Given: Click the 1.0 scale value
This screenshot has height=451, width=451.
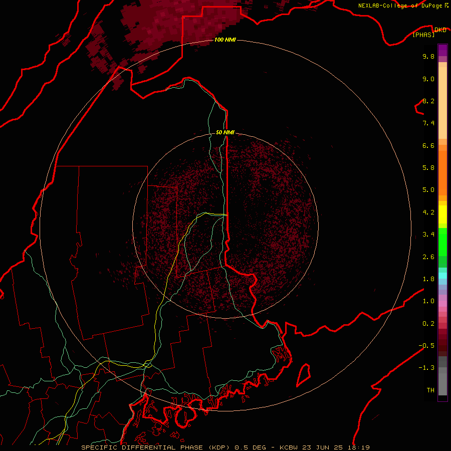Looking at the screenshot, I should pyautogui.click(x=428, y=301).
